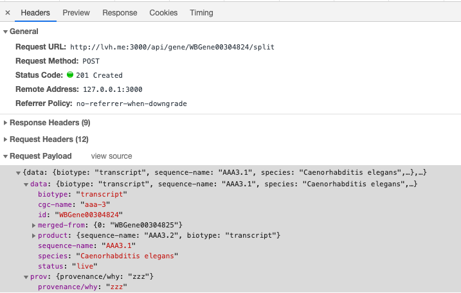The height and width of the screenshot is (293, 461).
Task: Expand the product node
Action: coord(34,236)
